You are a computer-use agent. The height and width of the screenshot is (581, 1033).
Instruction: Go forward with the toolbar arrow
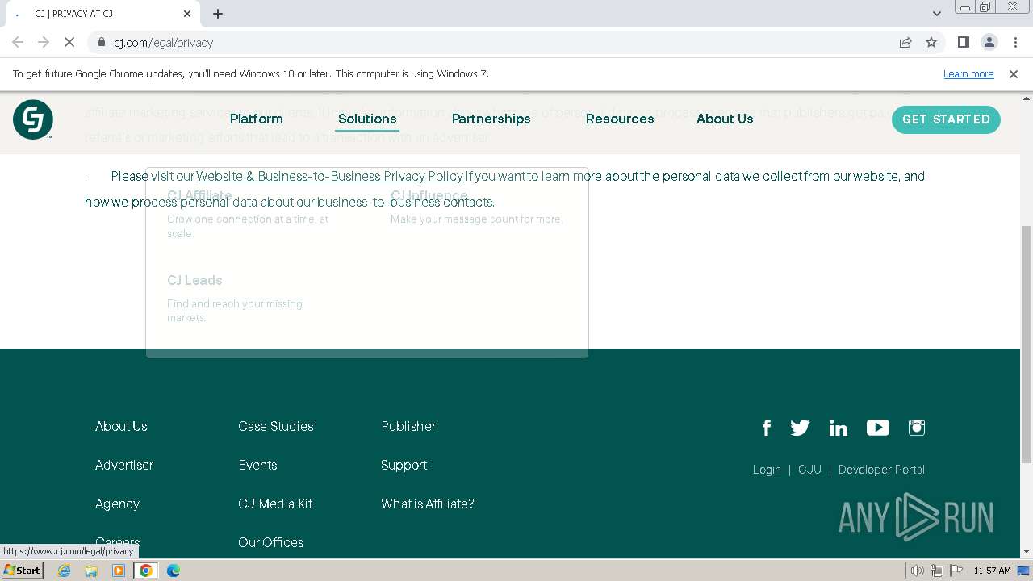(44, 42)
